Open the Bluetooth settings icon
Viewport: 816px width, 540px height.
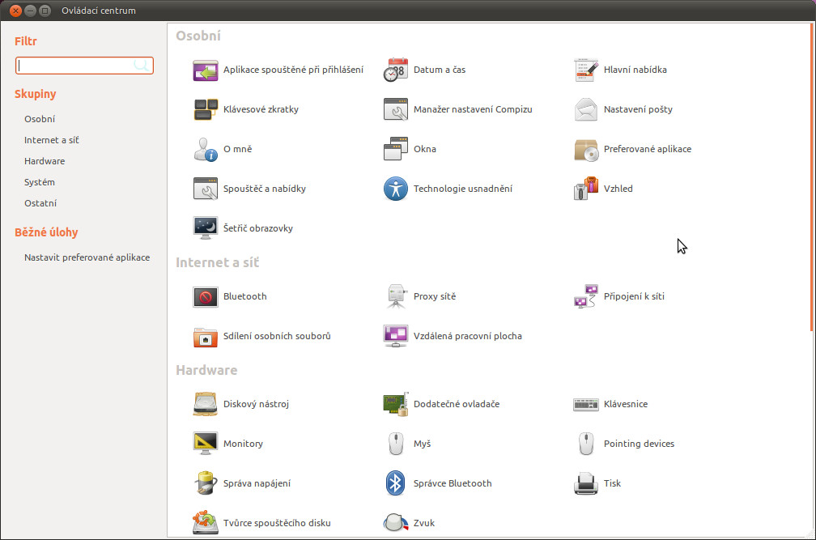point(206,297)
